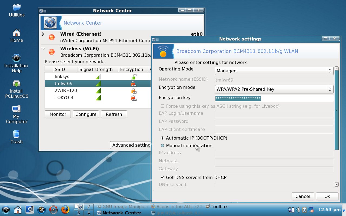Open the Encryption mode dropdown

(274, 89)
